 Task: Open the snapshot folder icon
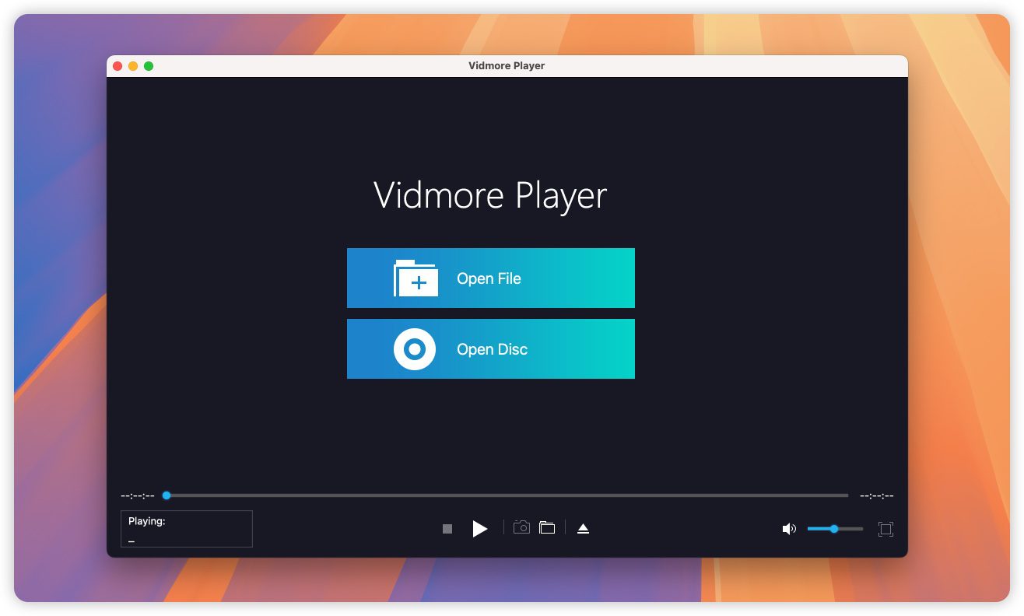click(547, 527)
